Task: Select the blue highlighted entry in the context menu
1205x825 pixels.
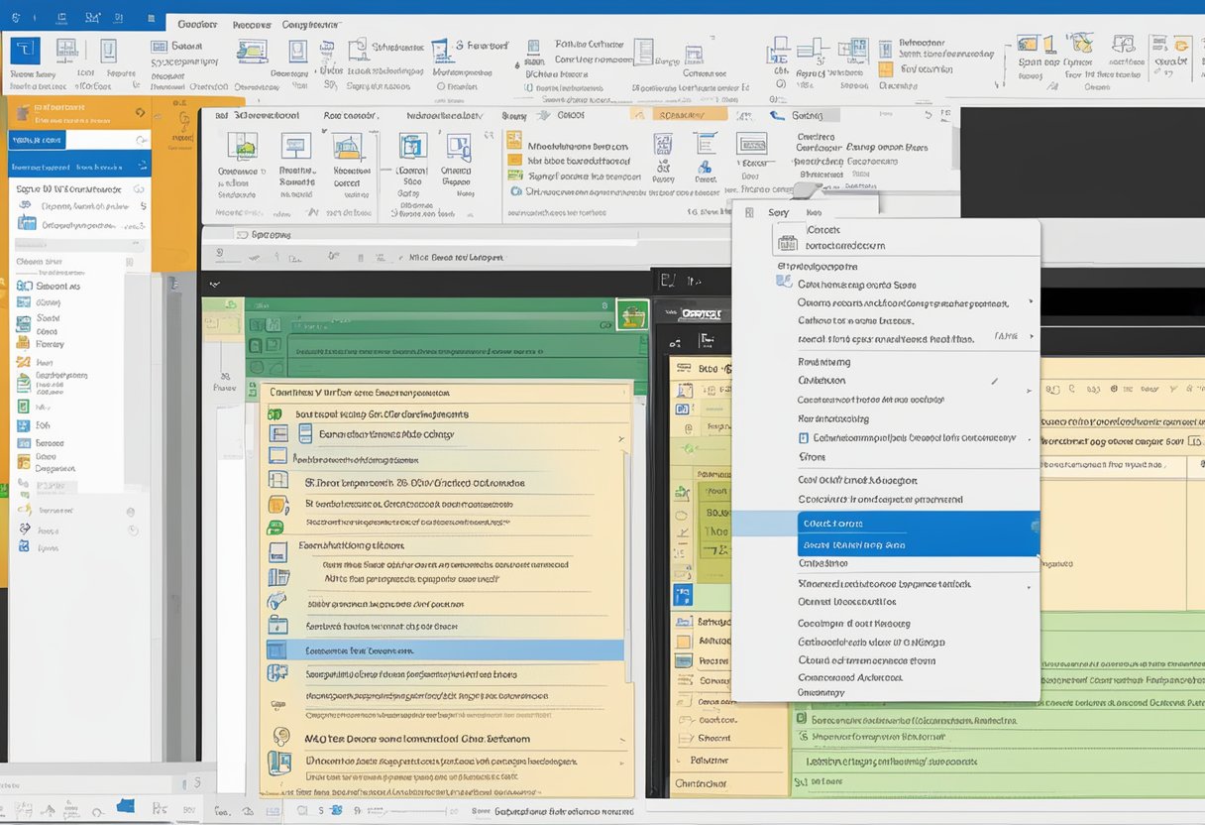Action: coord(917,533)
